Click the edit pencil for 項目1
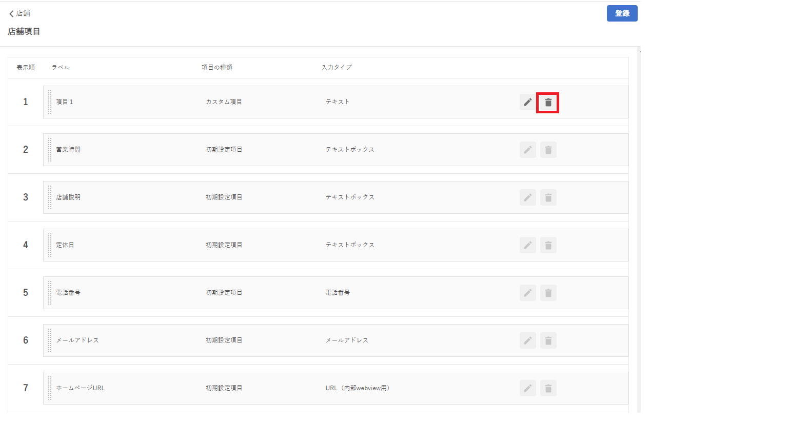 tap(527, 102)
